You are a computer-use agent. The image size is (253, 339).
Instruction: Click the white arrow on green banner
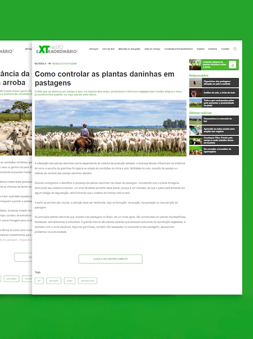click(232, 65)
